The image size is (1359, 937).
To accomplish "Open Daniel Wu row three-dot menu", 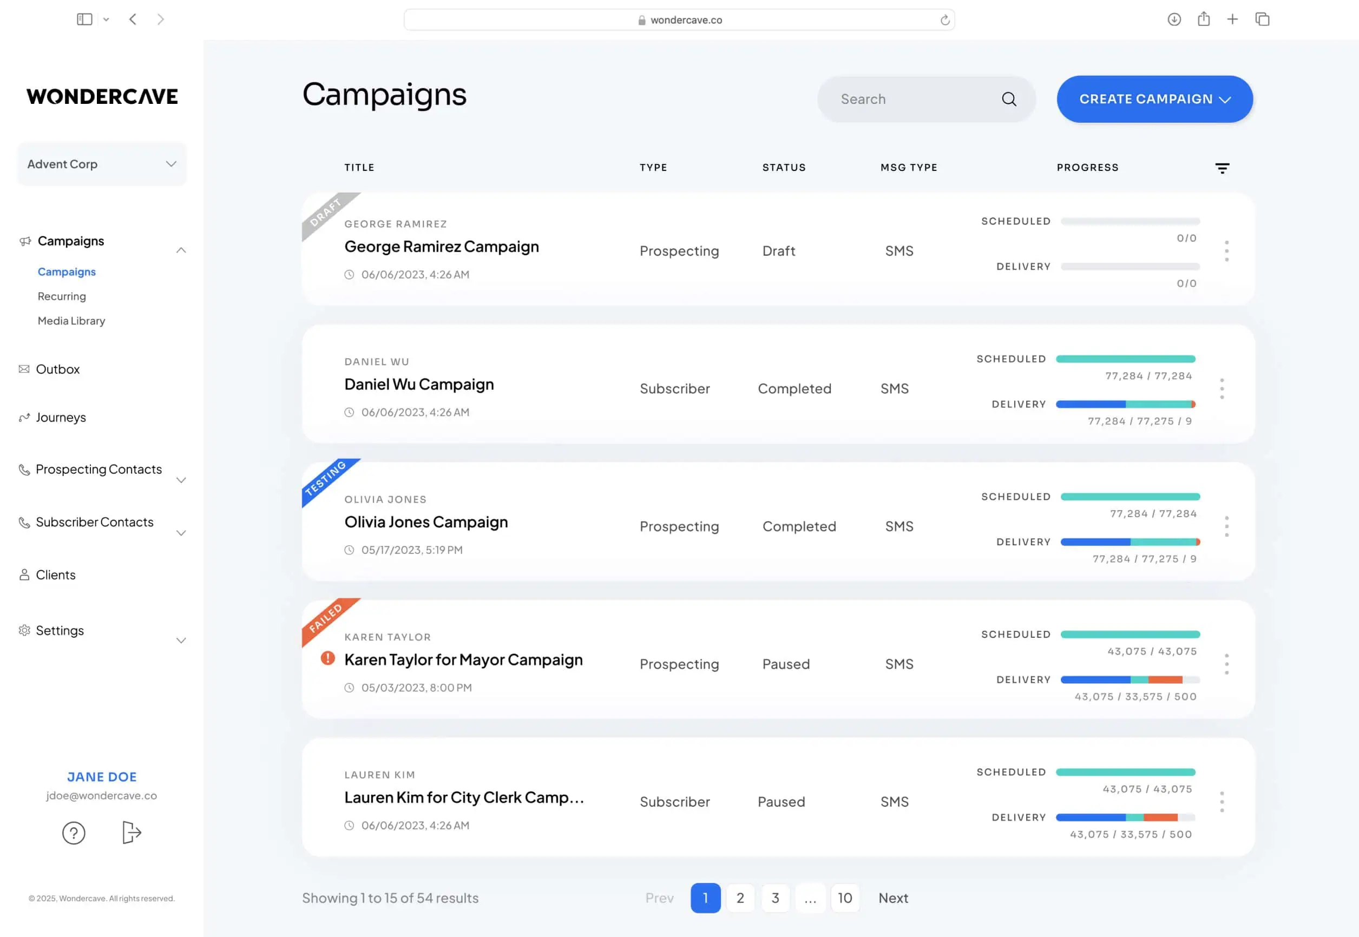I will coord(1222,389).
